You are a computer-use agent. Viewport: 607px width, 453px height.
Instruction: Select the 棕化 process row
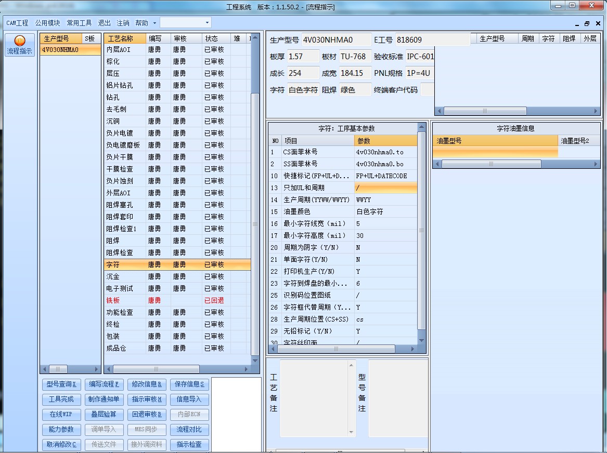pos(177,61)
